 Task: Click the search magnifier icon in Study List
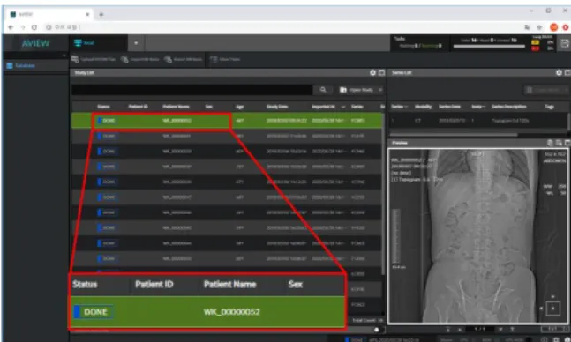pos(323,90)
